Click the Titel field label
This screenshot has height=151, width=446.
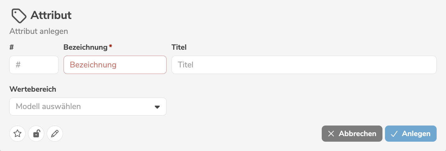(x=179, y=47)
